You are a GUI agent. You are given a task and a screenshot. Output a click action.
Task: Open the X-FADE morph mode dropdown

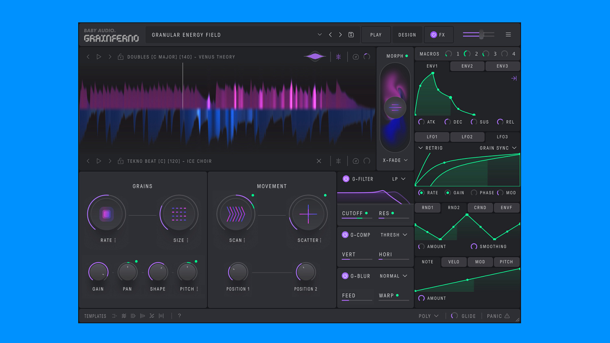pyautogui.click(x=395, y=161)
